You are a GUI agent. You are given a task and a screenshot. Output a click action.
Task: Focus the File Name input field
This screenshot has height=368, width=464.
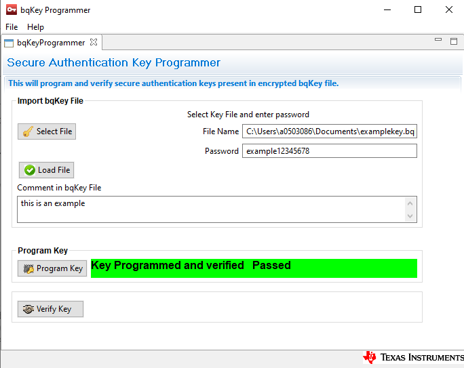330,131
